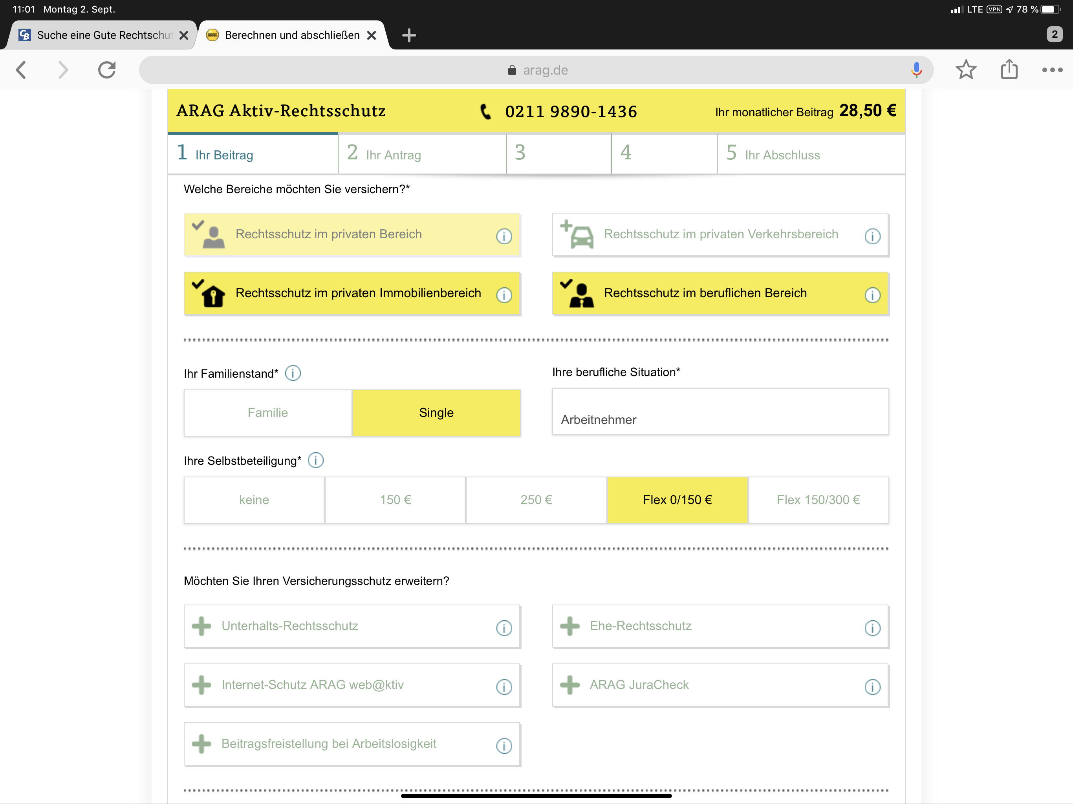Select Familie as Familienstand
Image resolution: width=1073 pixels, height=804 pixels.
[x=268, y=413]
